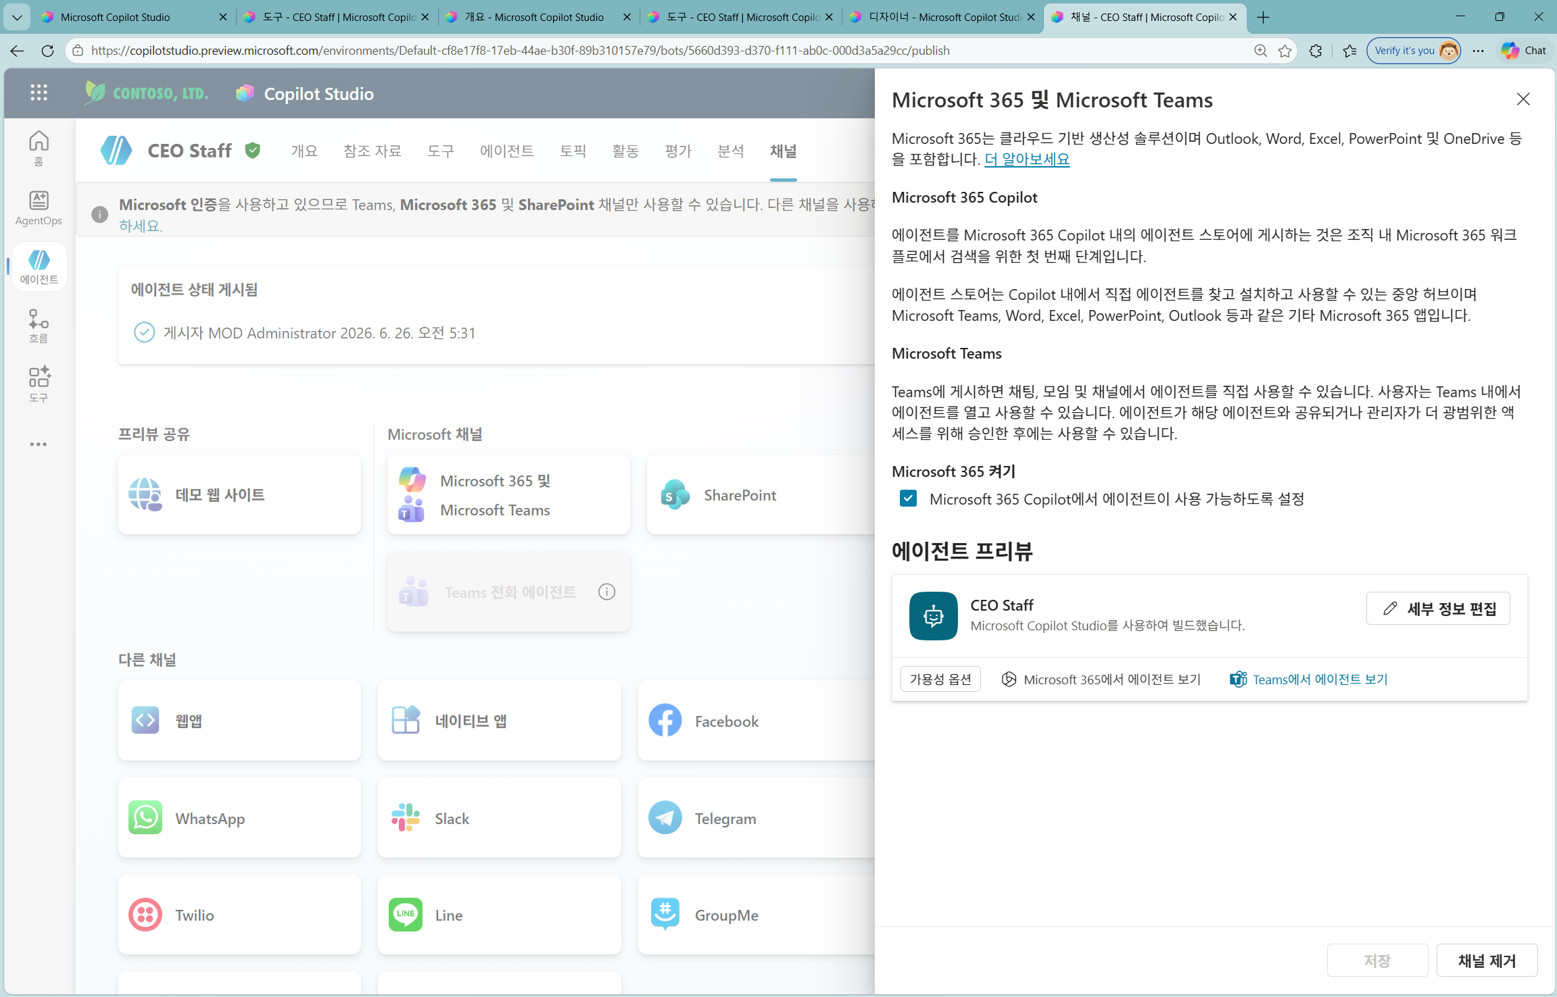
Task: Open the 데모 웹 사이트 channel card
Action: 239,494
